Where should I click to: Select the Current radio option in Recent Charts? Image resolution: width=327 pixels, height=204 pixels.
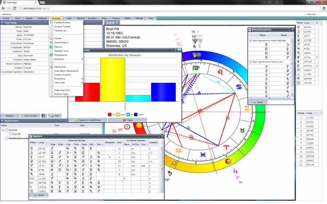coord(7,130)
